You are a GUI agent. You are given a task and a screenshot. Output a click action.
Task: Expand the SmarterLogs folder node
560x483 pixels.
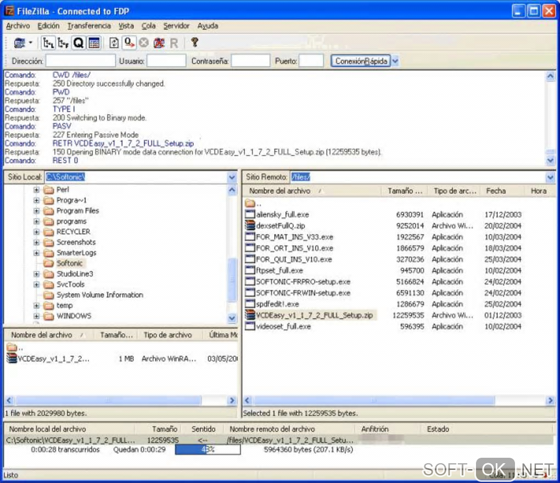pyautogui.click(x=36, y=253)
